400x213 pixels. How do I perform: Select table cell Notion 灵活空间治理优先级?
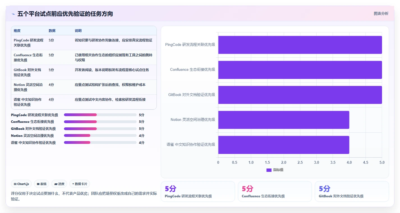point(28,87)
